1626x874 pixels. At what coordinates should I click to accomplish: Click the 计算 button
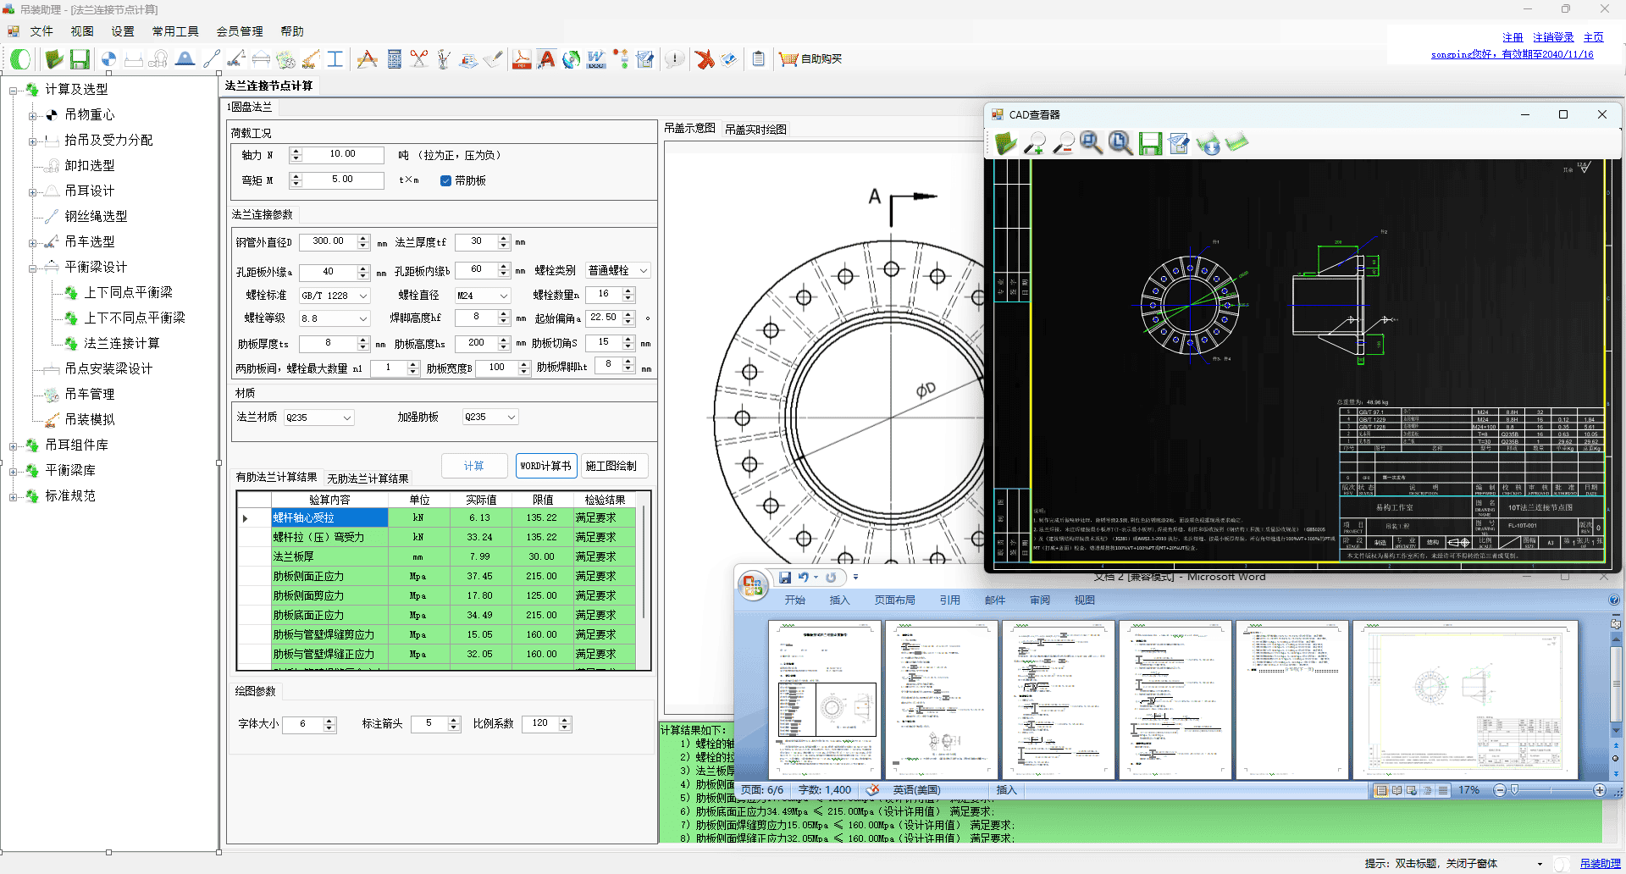click(473, 466)
